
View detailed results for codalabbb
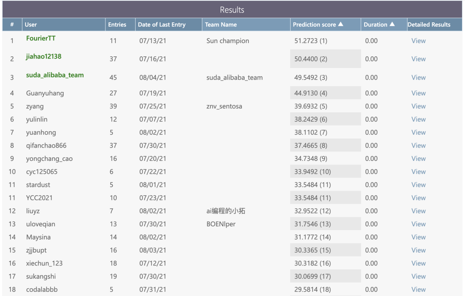coord(418,290)
